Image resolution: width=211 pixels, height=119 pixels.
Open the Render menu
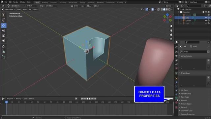tap(15, 2)
